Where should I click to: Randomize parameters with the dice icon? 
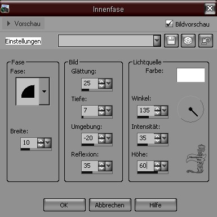pyautogui.click(x=188, y=41)
